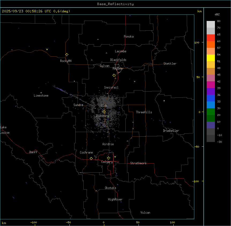Image resolution: width=231 pixels, height=226 pixels.
Task: Click the bright green legend swatch
Action: coord(211,112)
